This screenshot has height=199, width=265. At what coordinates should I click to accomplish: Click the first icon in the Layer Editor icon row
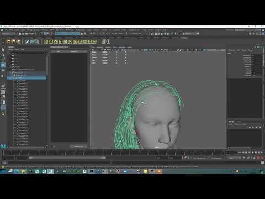pyautogui.click(x=250, y=127)
